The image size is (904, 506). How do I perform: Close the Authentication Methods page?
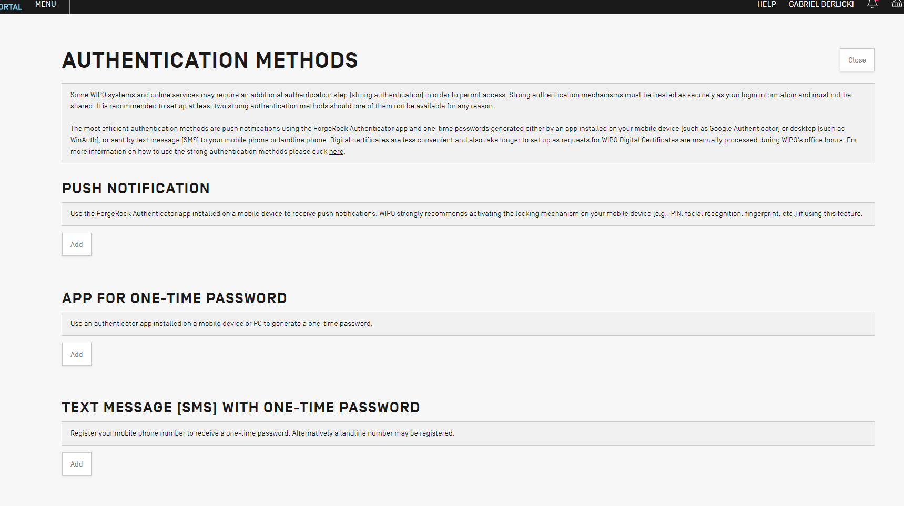[857, 60]
